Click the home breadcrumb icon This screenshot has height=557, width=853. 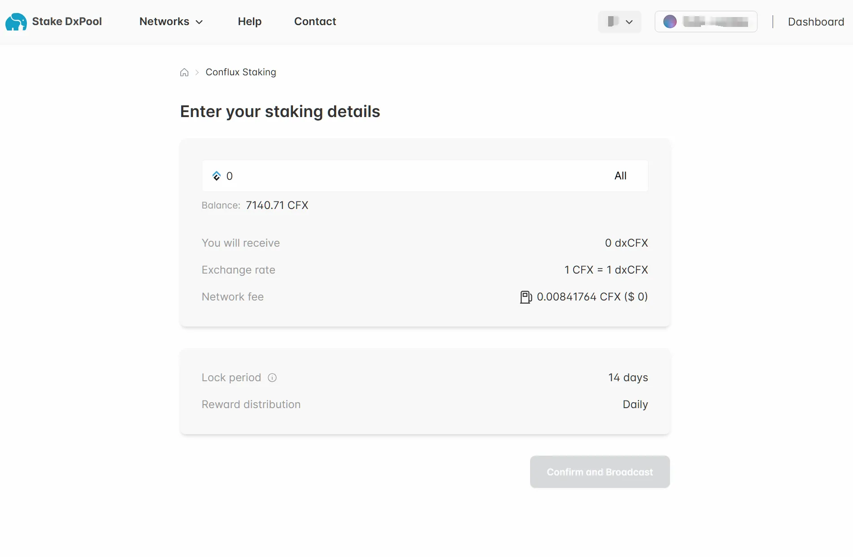[184, 72]
